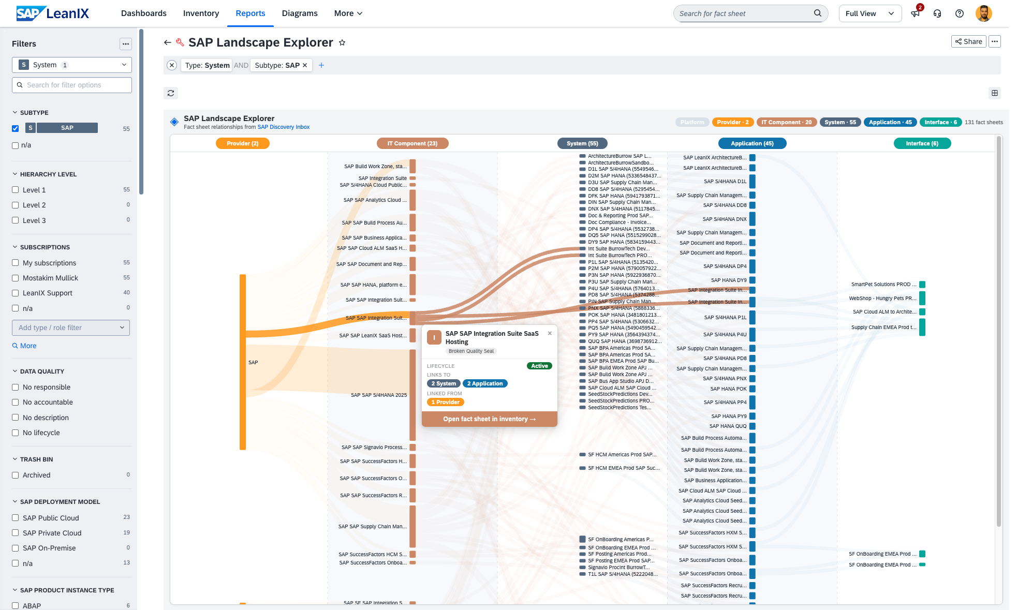Open the SAP Discovery Inbox link
This screenshot has height=610, width=1017.
pyautogui.click(x=284, y=127)
